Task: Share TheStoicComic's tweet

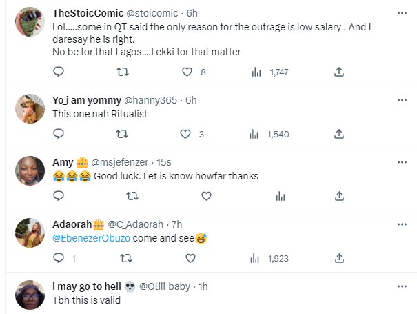Action: 339,72
